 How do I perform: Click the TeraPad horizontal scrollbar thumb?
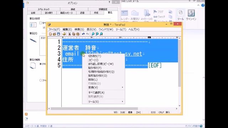pyautogui.click(x=94, y=108)
